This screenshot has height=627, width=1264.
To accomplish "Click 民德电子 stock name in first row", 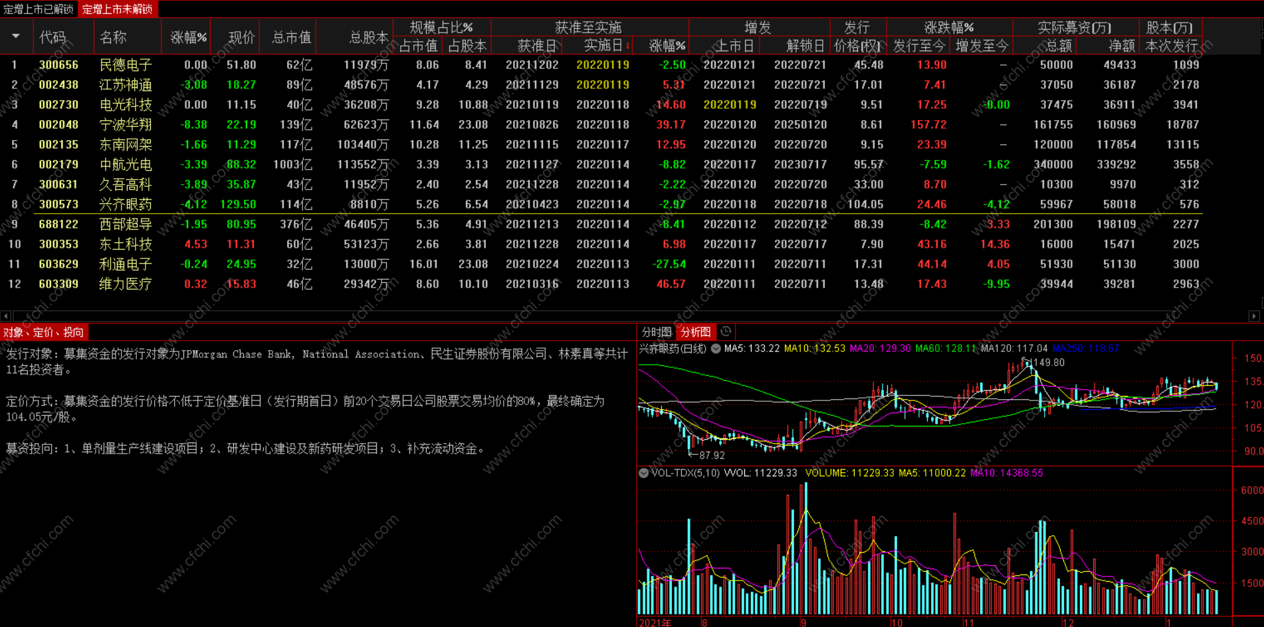I will [x=126, y=65].
